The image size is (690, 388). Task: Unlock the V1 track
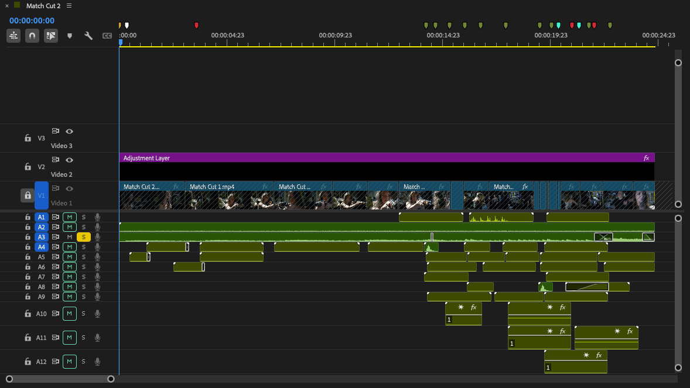coord(28,195)
